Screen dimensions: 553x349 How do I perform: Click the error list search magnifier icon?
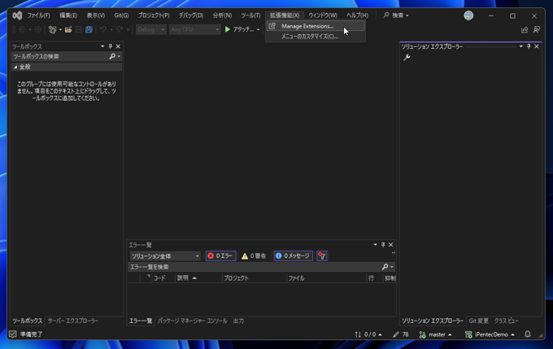pyautogui.click(x=385, y=267)
